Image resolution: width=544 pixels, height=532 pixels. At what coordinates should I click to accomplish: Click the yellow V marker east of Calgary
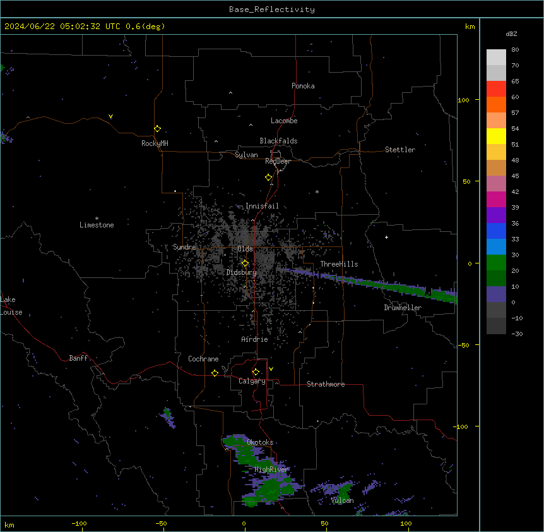[x=271, y=369]
